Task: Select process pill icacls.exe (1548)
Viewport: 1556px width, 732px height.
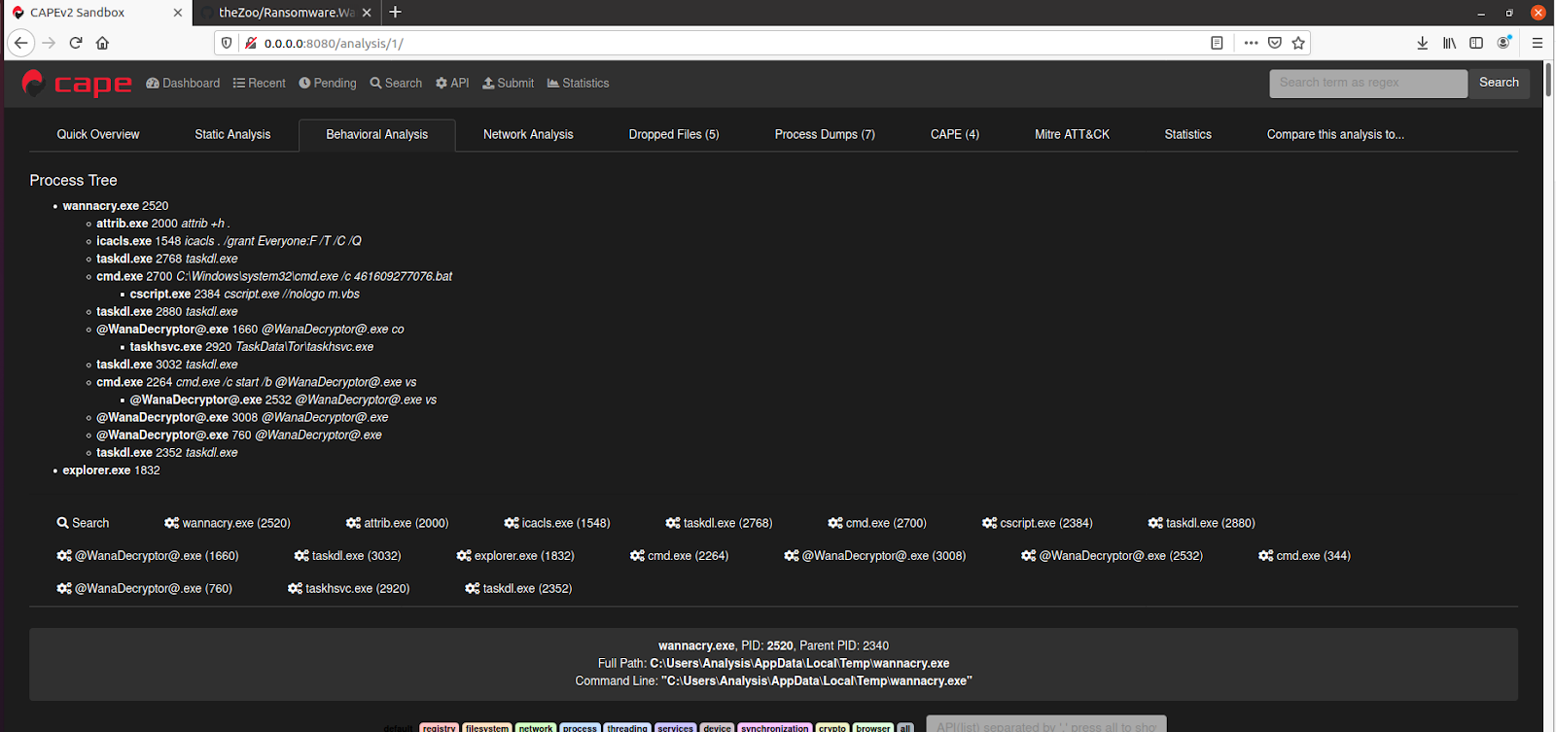Action: tap(557, 523)
